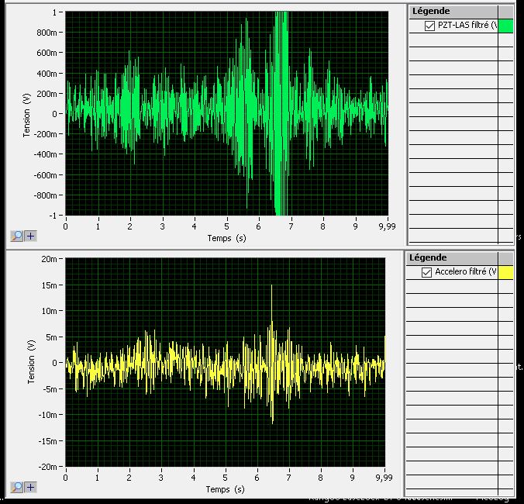This screenshot has height=504, width=524.
Task: Toggle the PZT-LAS filtré plot checkbox
Action: [430, 26]
